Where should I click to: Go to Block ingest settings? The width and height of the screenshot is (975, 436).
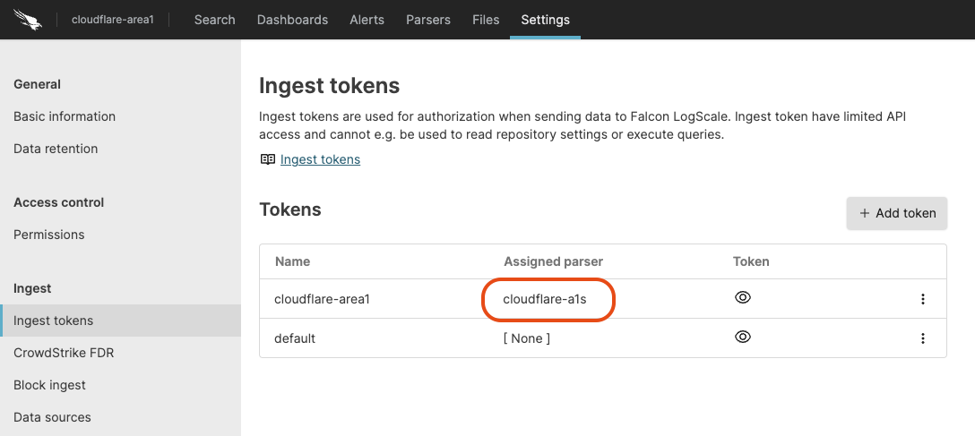coord(50,385)
